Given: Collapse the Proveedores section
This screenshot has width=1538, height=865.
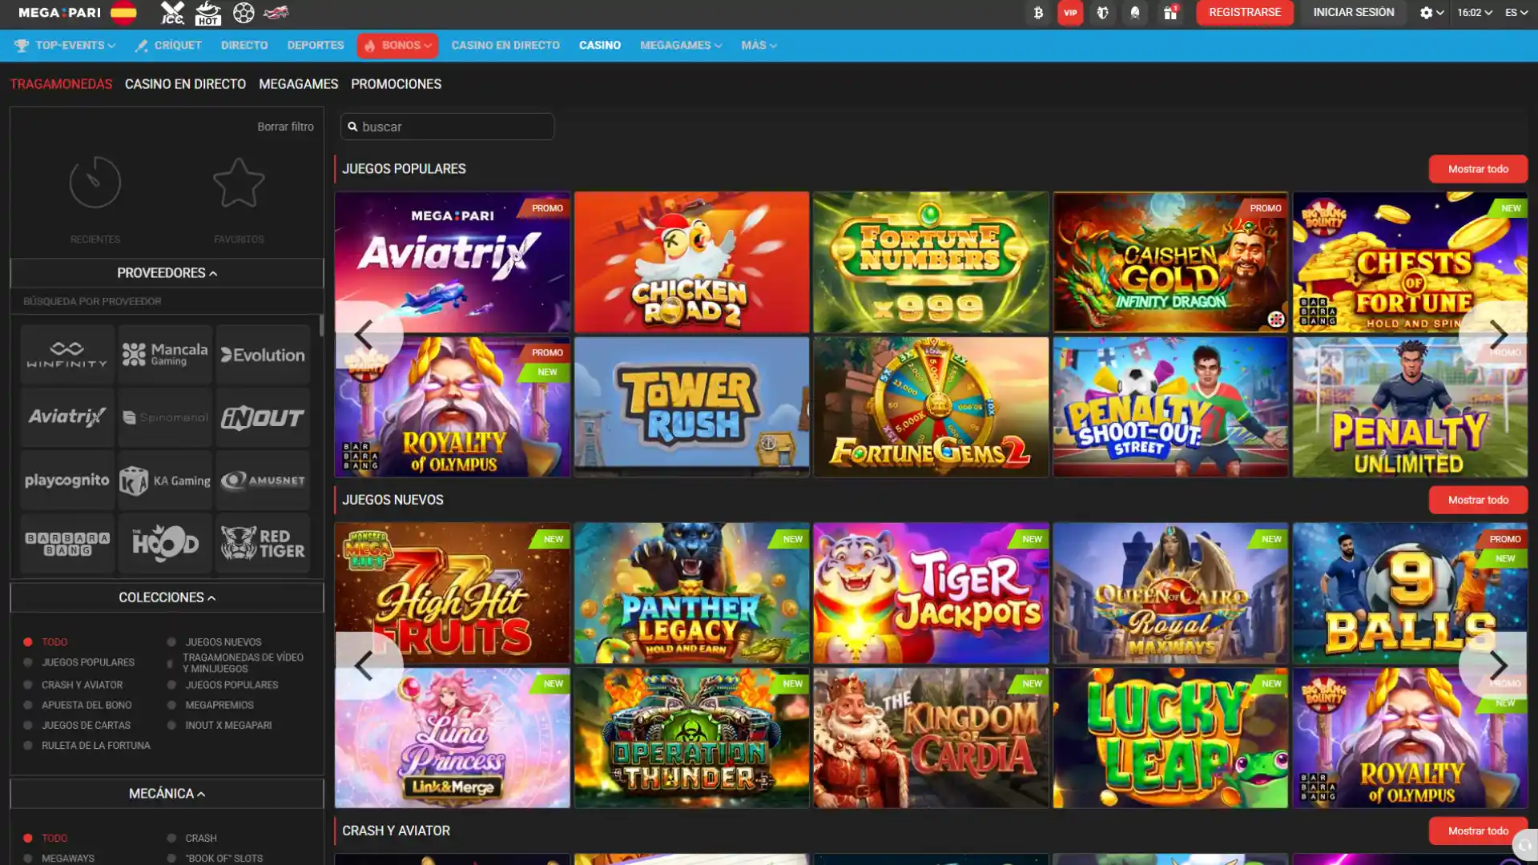Looking at the screenshot, I should coord(167,273).
